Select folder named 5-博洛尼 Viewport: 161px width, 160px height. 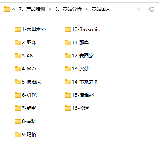[x=28, y=82]
